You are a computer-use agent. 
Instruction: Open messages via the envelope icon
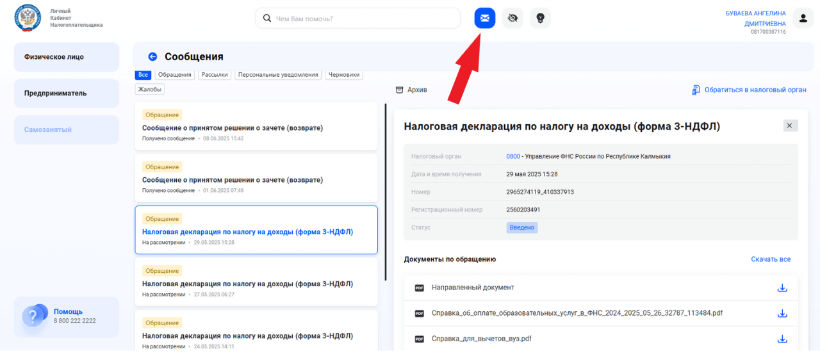pos(485,18)
